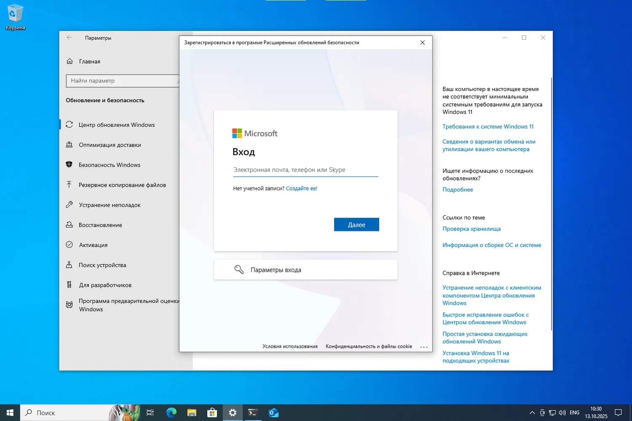Open Delivery Optimization via its sidebar icon
This screenshot has width=632, height=421.
coord(70,145)
